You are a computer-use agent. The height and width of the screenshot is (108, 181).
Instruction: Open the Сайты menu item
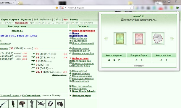click(x=57, y=19)
